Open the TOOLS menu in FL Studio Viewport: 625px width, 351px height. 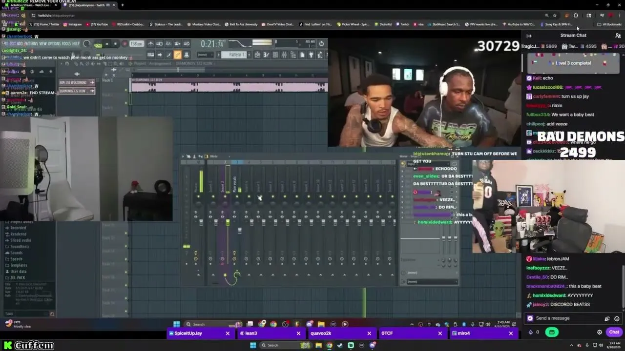tap(66, 43)
